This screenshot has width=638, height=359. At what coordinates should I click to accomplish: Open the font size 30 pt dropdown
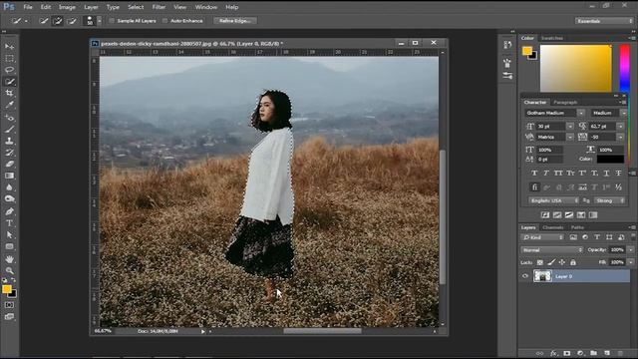click(569, 127)
